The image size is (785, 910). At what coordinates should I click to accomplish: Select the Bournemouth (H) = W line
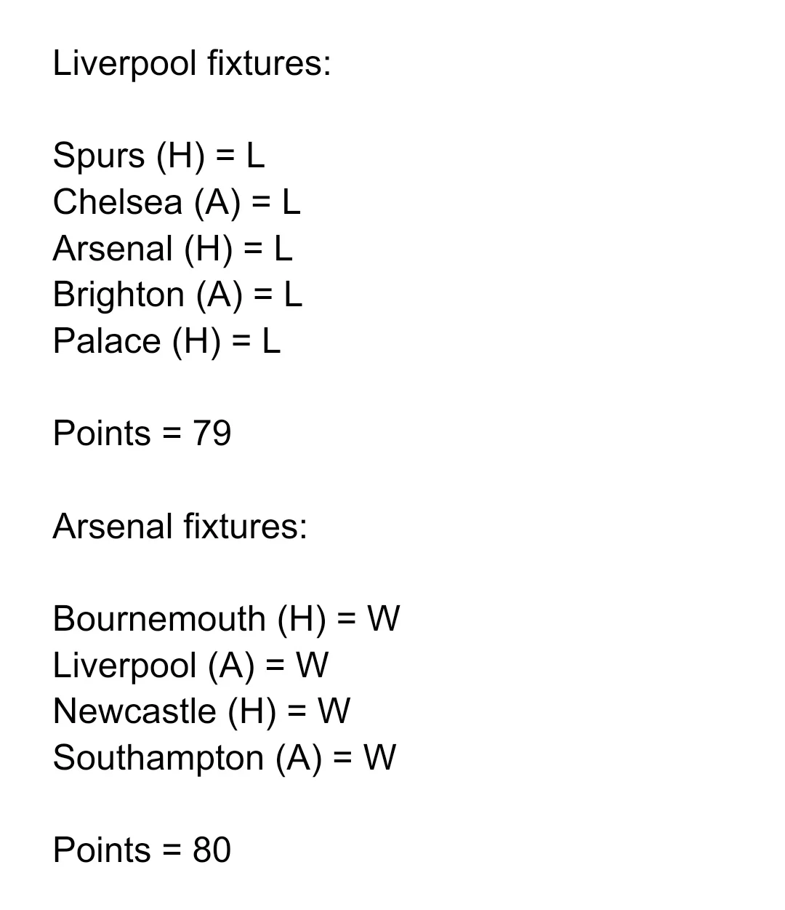coord(226,619)
